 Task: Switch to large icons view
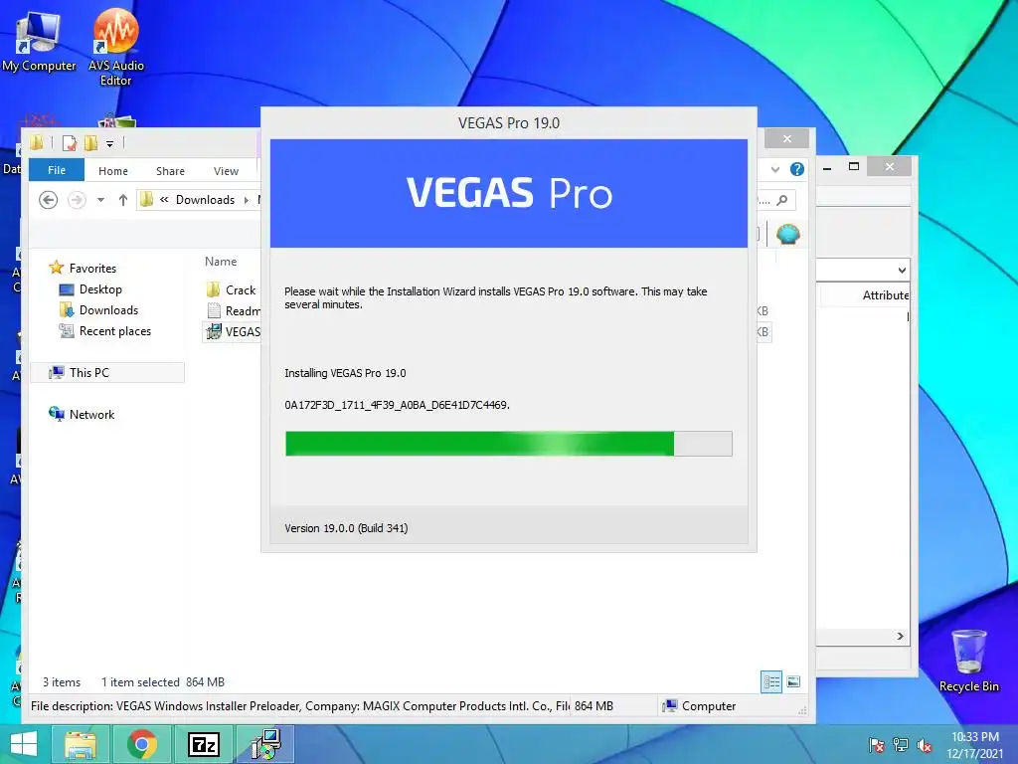point(793,681)
